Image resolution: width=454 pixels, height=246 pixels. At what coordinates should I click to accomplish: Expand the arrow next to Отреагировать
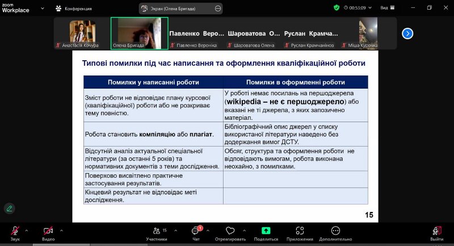pos(245,231)
